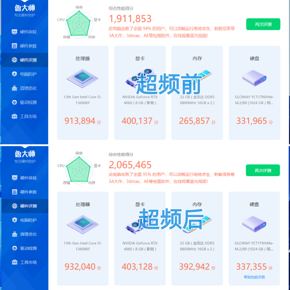Viewport: 290px width, 290px height.
Task: Click 综合性能得分 label above 2,065,465
Action: pyautogui.click(x=121, y=154)
